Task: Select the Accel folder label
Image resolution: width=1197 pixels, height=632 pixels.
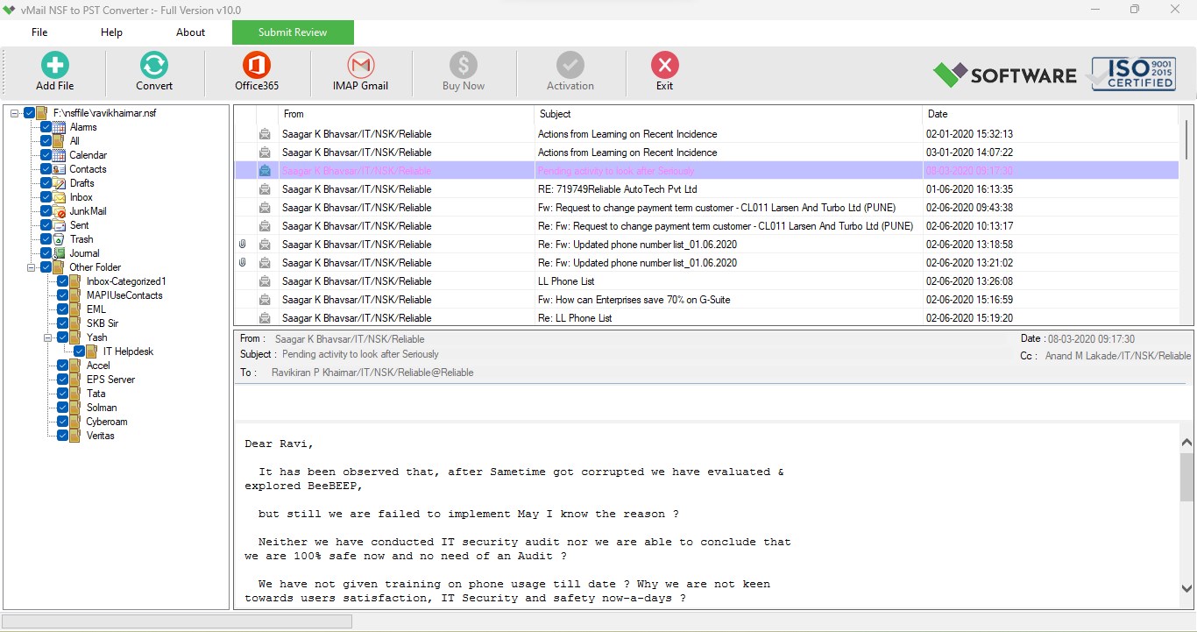Action: pos(98,366)
